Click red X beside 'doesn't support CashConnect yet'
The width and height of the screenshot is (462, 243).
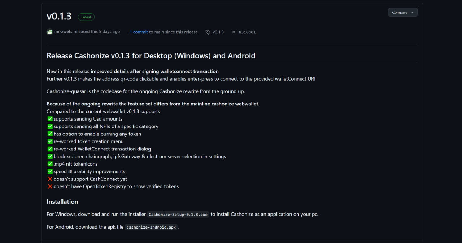(x=50, y=179)
